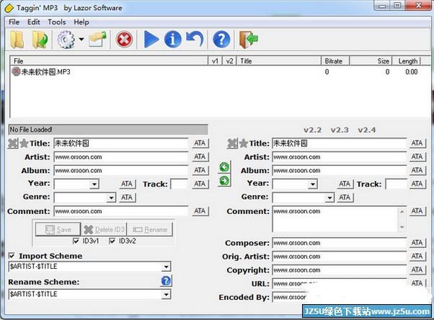Click the hand-holding-note toolbar icon
The image size is (434, 320).
(97, 40)
